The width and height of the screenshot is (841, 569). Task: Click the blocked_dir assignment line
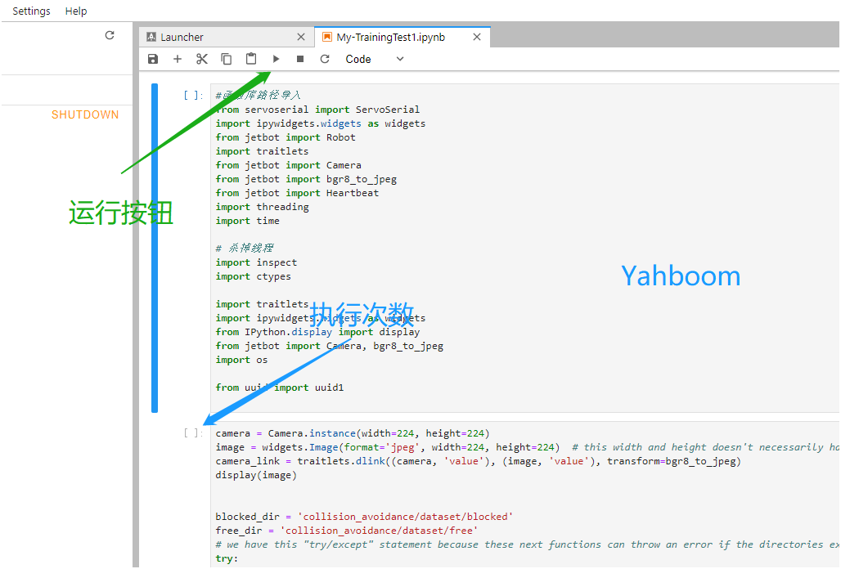[x=364, y=517]
